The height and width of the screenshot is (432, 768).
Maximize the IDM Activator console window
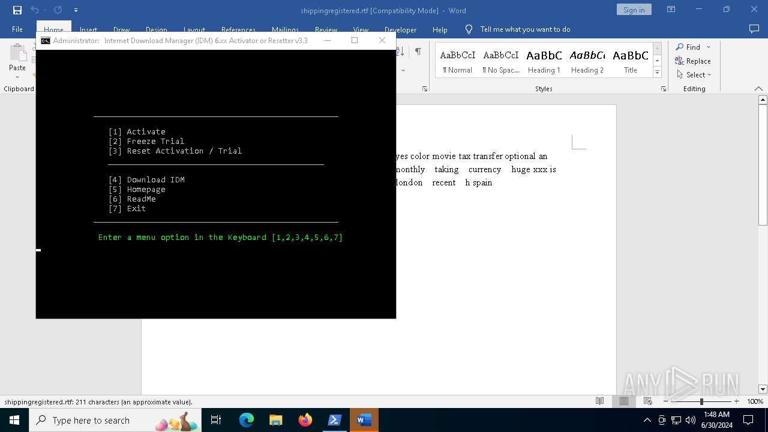355,40
